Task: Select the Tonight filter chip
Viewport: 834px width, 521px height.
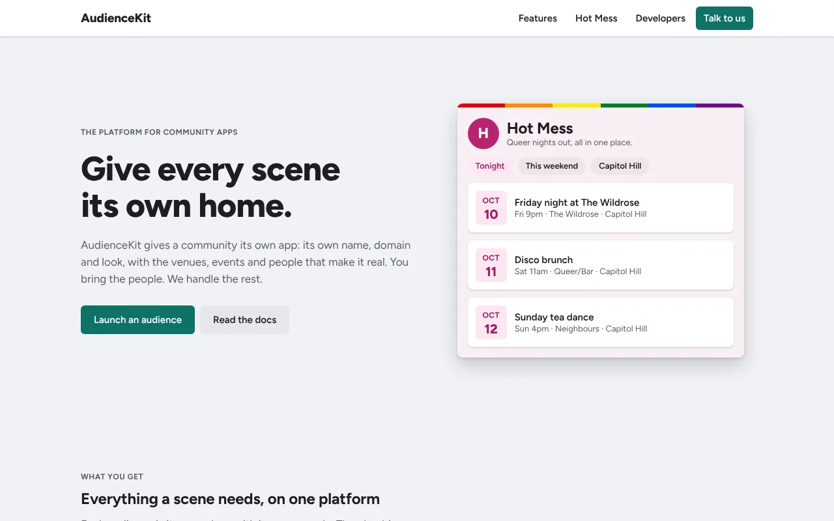Action: [x=490, y=166]
